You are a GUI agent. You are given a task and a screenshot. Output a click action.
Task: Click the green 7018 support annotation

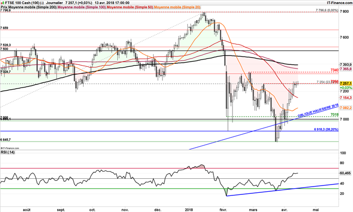pyautogui.click(x=334, y=115)
